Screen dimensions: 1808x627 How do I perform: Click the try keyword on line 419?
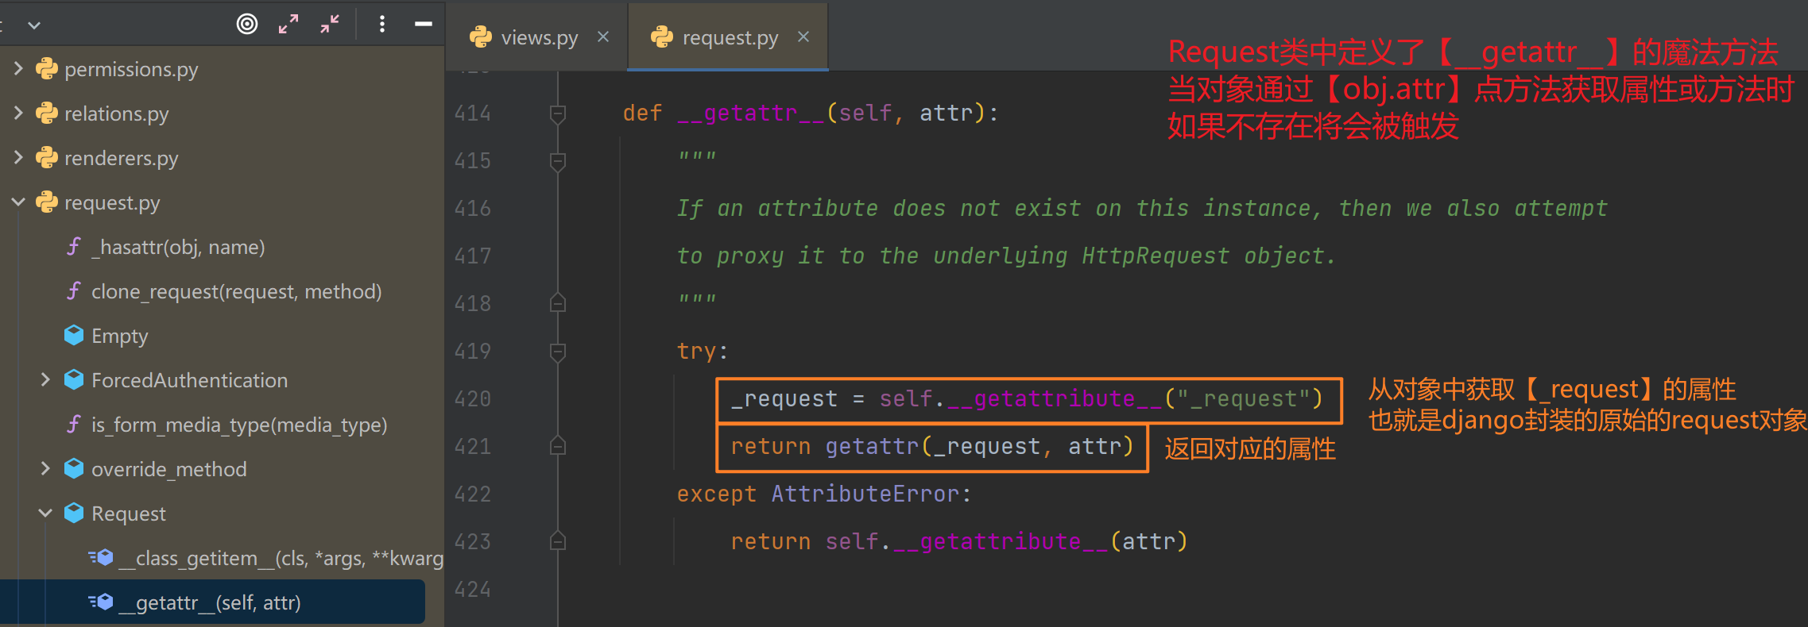(x=697, y=351)
